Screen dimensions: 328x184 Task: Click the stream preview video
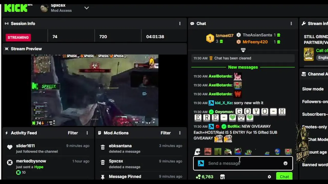click(95, 90)
